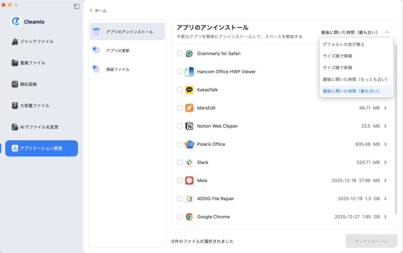Click the Notion Web Clipper icon
Screen dimensions: 403x253
[x=189, y=126]
